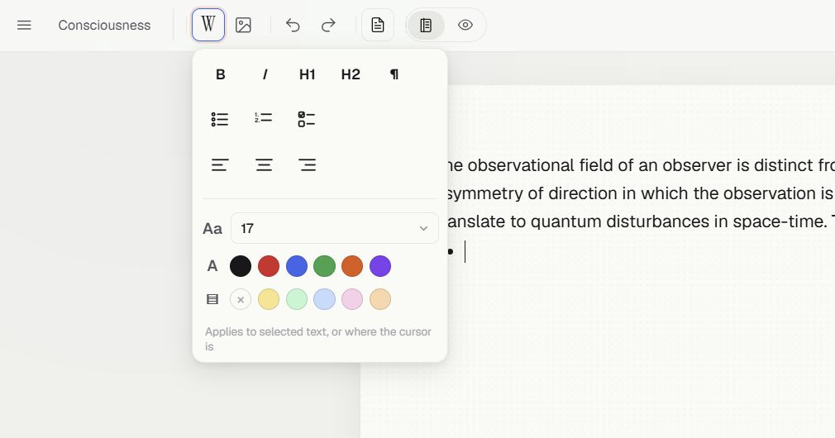Choose black text color
The height and width of the screenshot is (438, 835).
coord(241,266)
